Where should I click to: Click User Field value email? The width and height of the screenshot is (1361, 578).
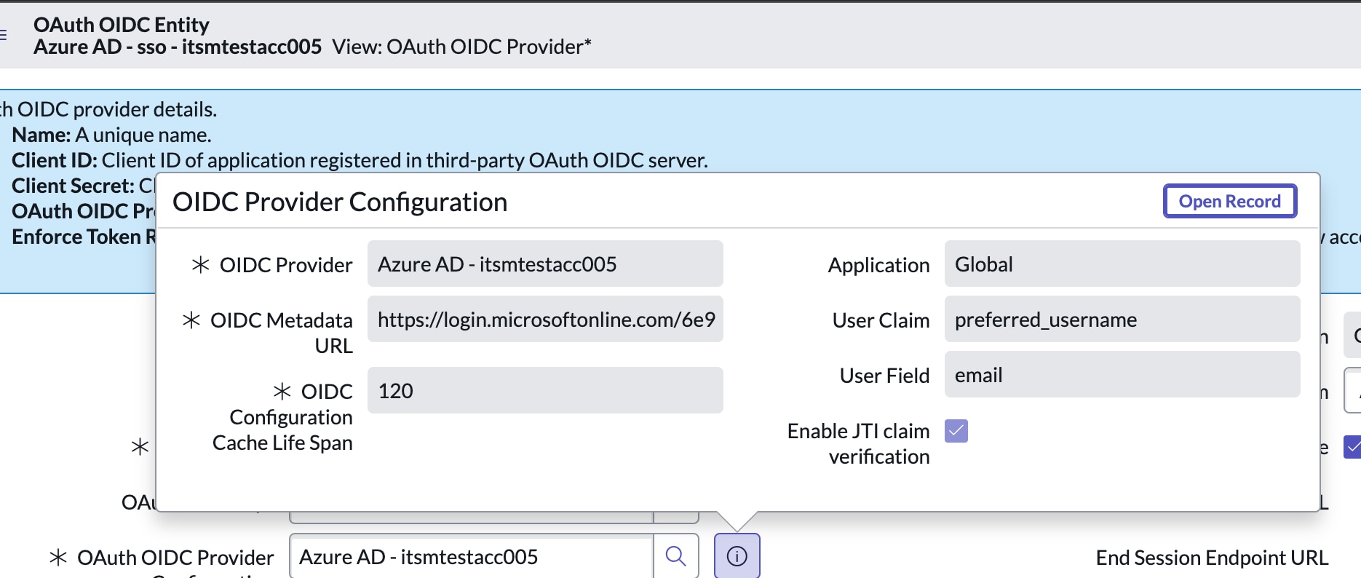1122,374
